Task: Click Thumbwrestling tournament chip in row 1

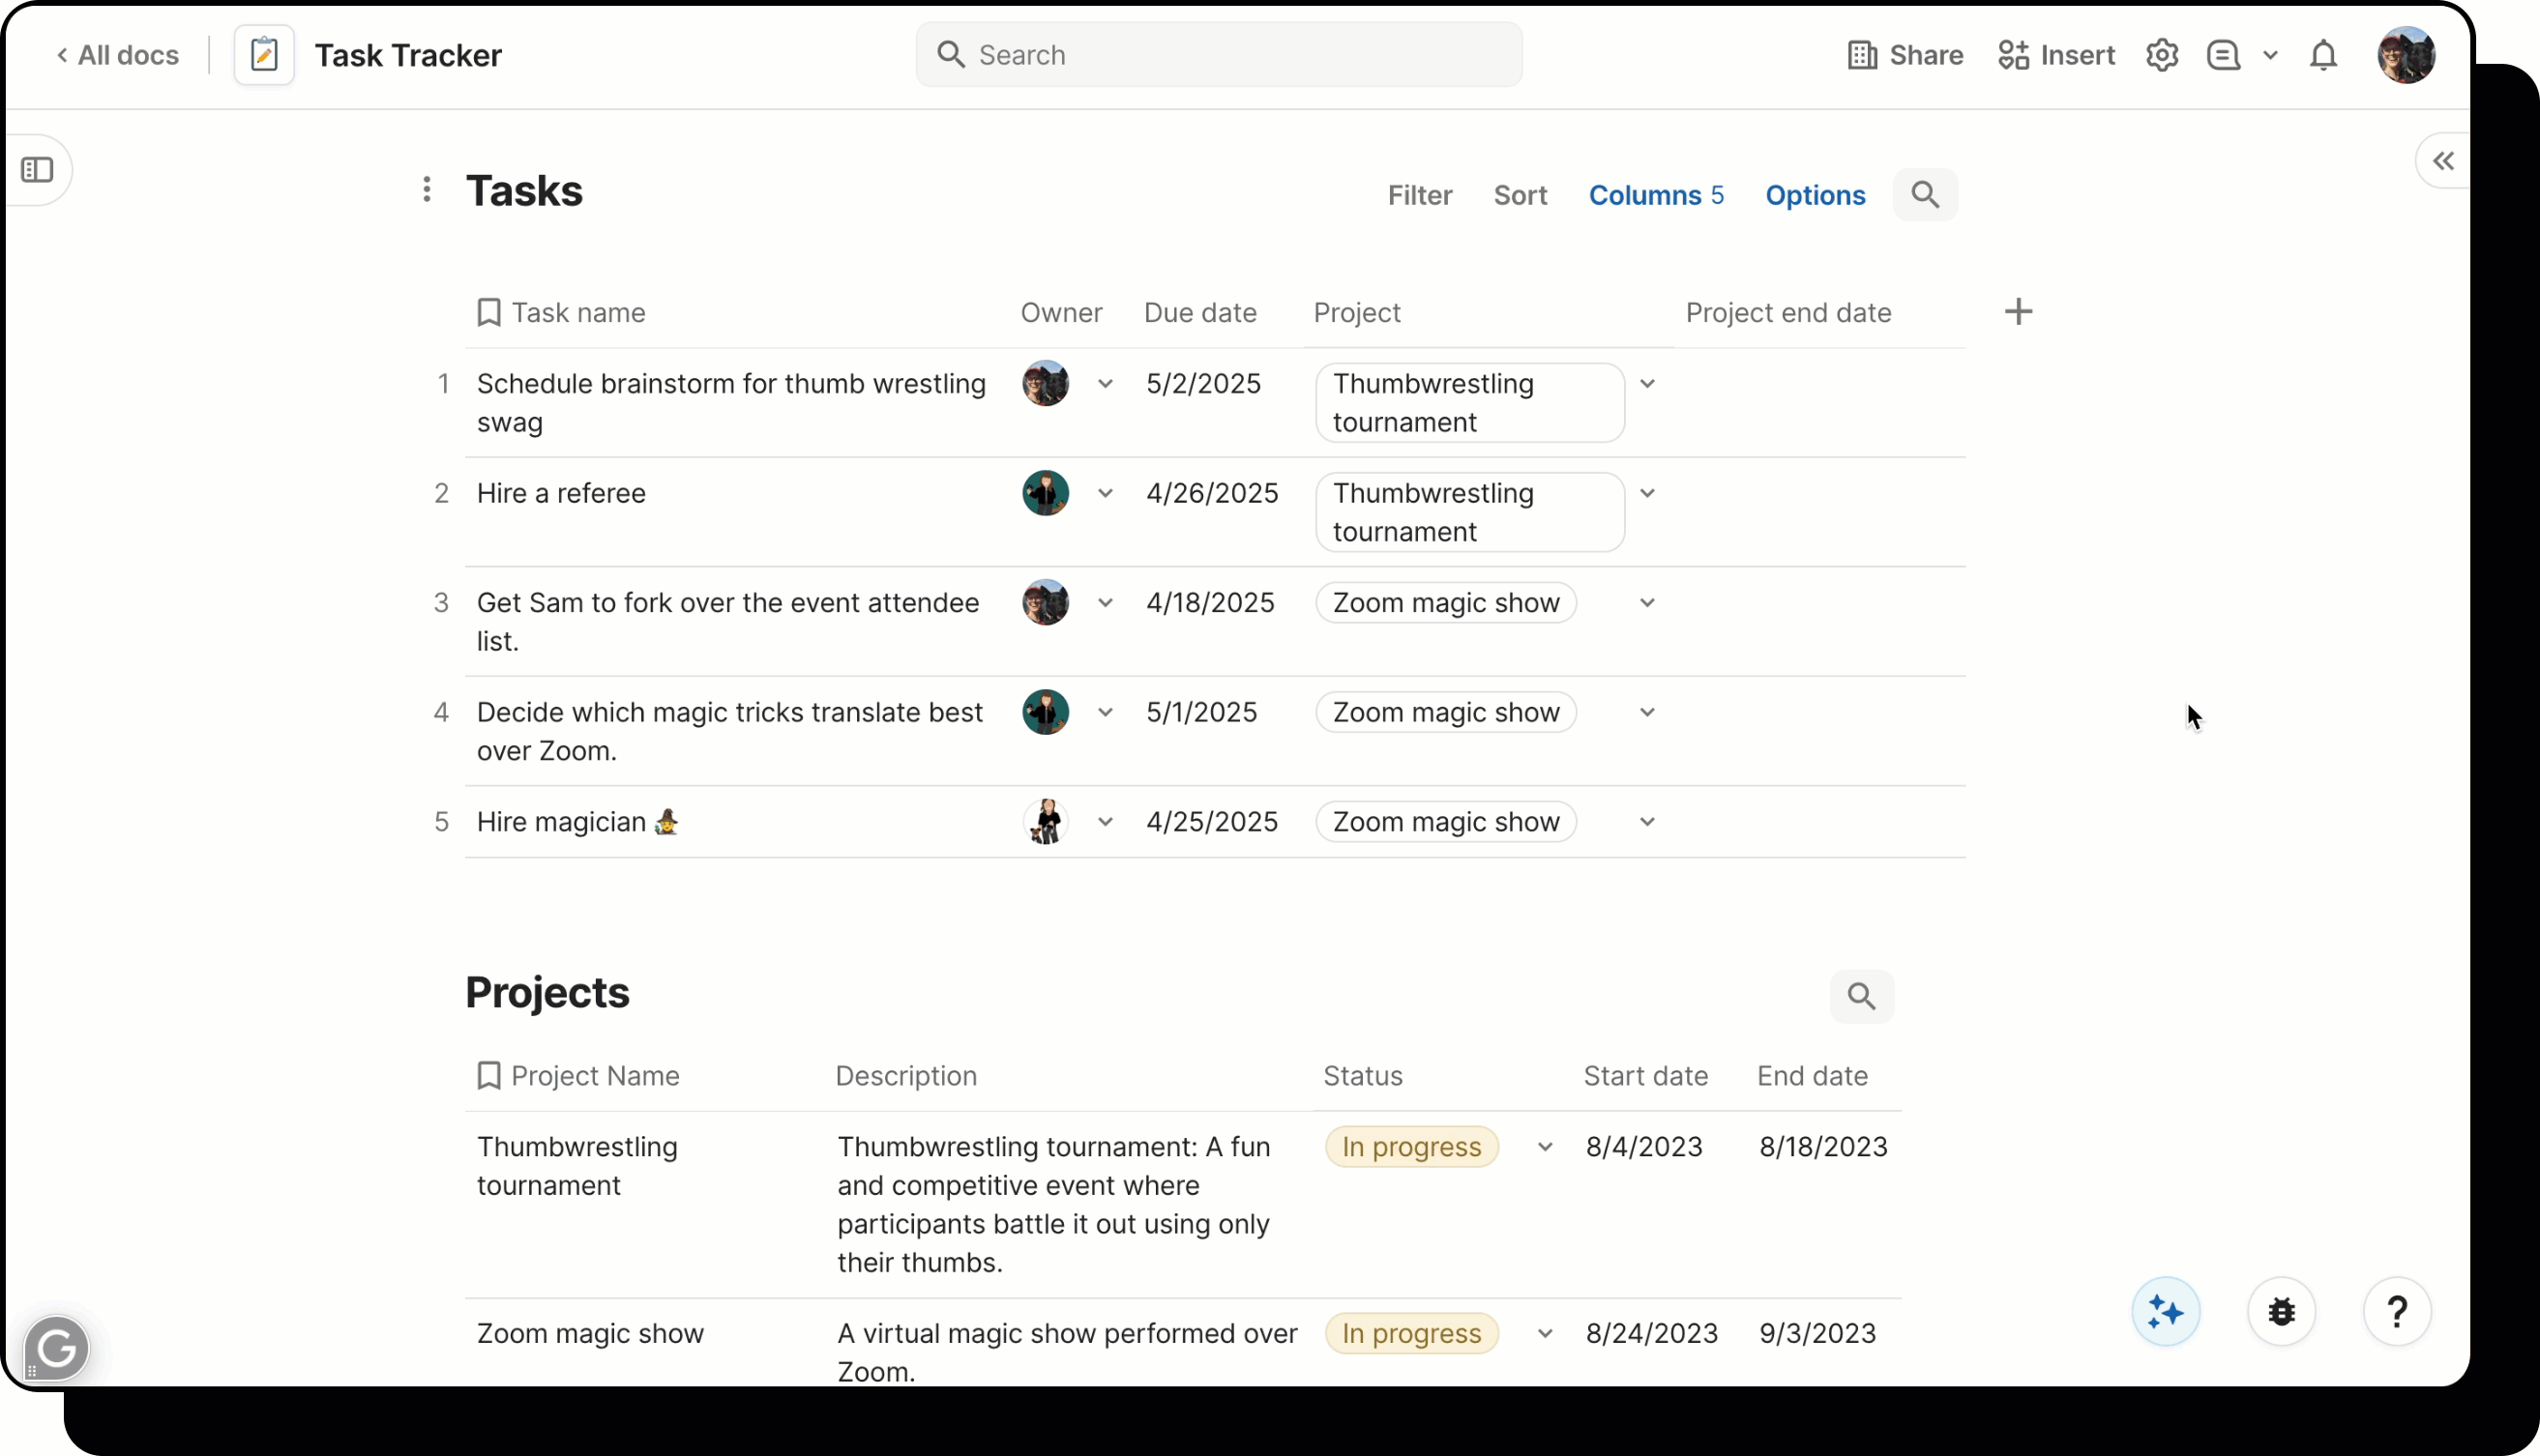Action: pos(1469,403)
